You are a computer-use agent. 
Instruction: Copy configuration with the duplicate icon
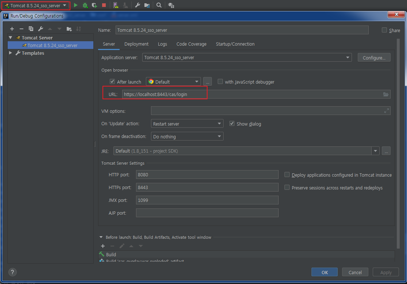tap(31, 29)
